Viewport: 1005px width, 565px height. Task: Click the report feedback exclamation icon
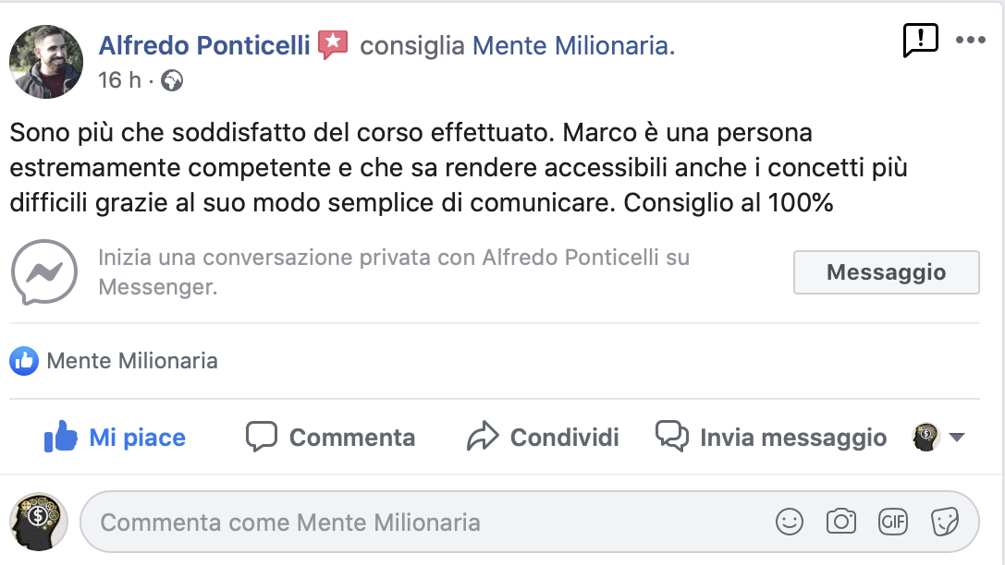pyautogui.click(x=920, y=40)
